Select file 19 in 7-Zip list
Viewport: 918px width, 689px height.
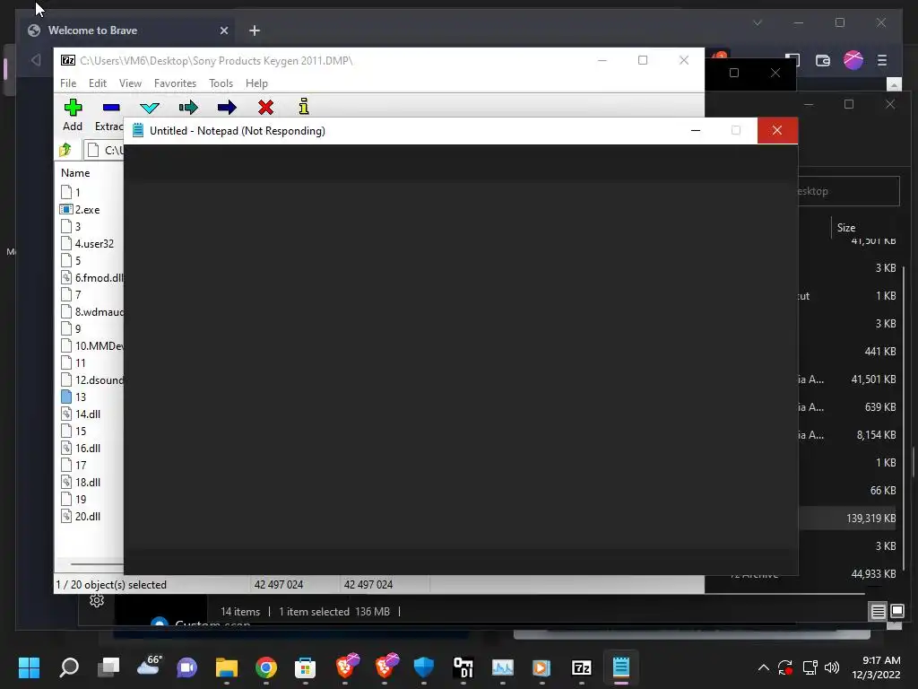click(x=74, y=499)
